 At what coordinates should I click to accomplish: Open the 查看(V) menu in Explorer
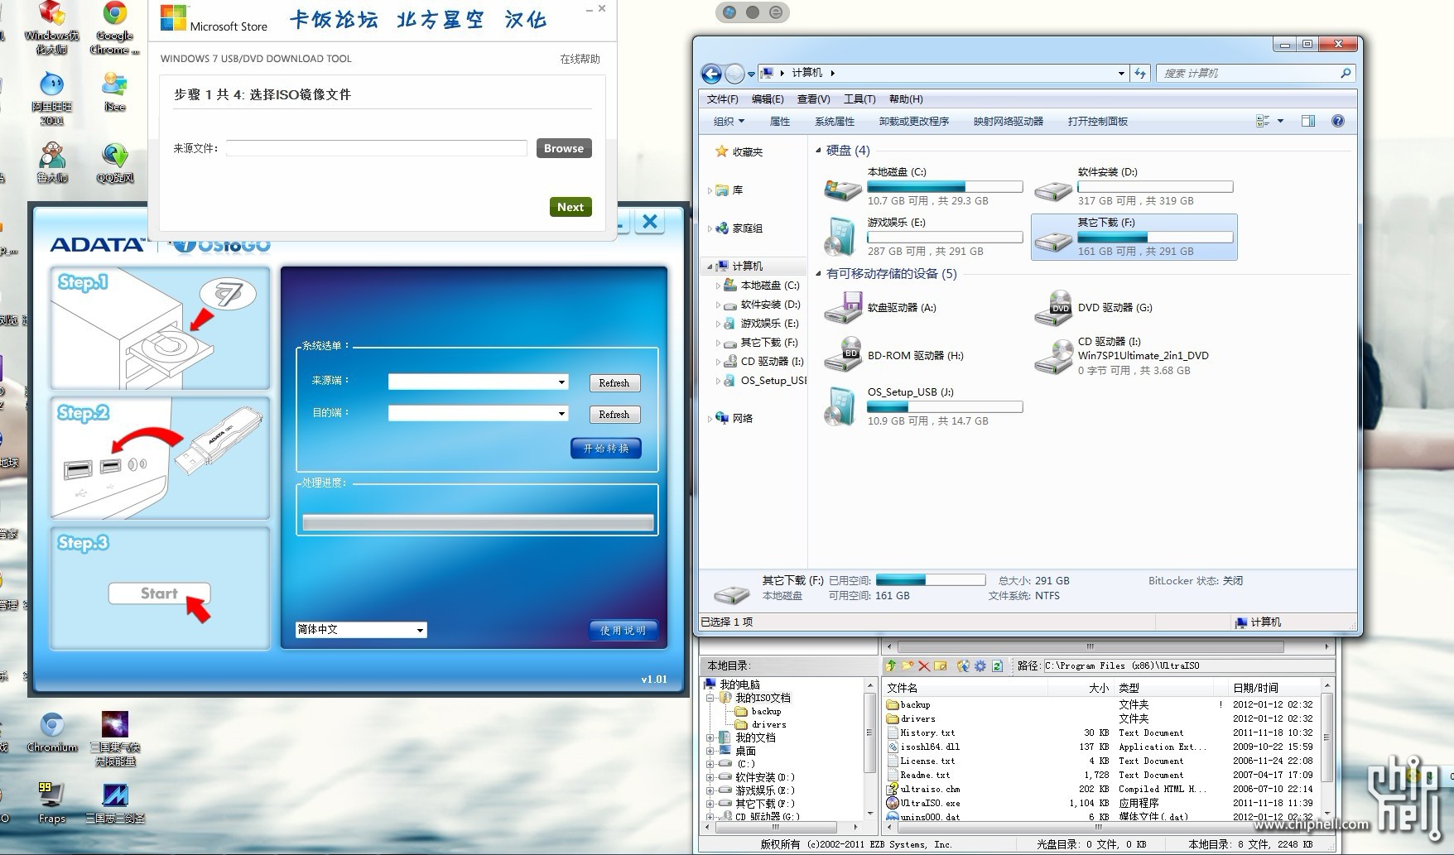pyautogui.click(x=813, y=99)
